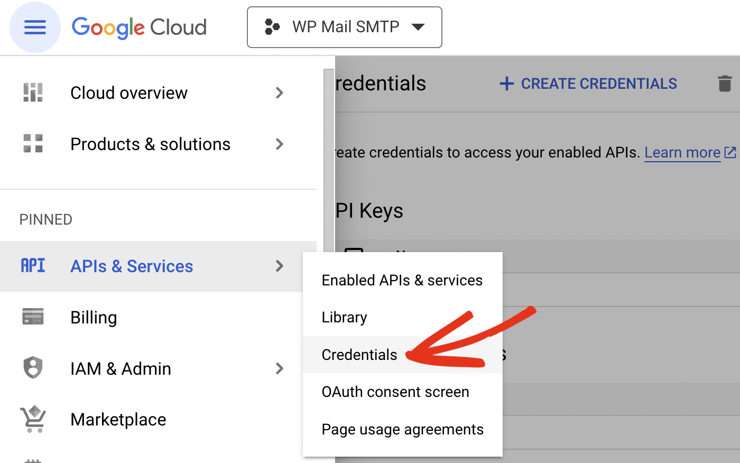Screen dimensions: 740x463
Task: Select the Cloud overview grid icon
Action: (x=33, y=92)
